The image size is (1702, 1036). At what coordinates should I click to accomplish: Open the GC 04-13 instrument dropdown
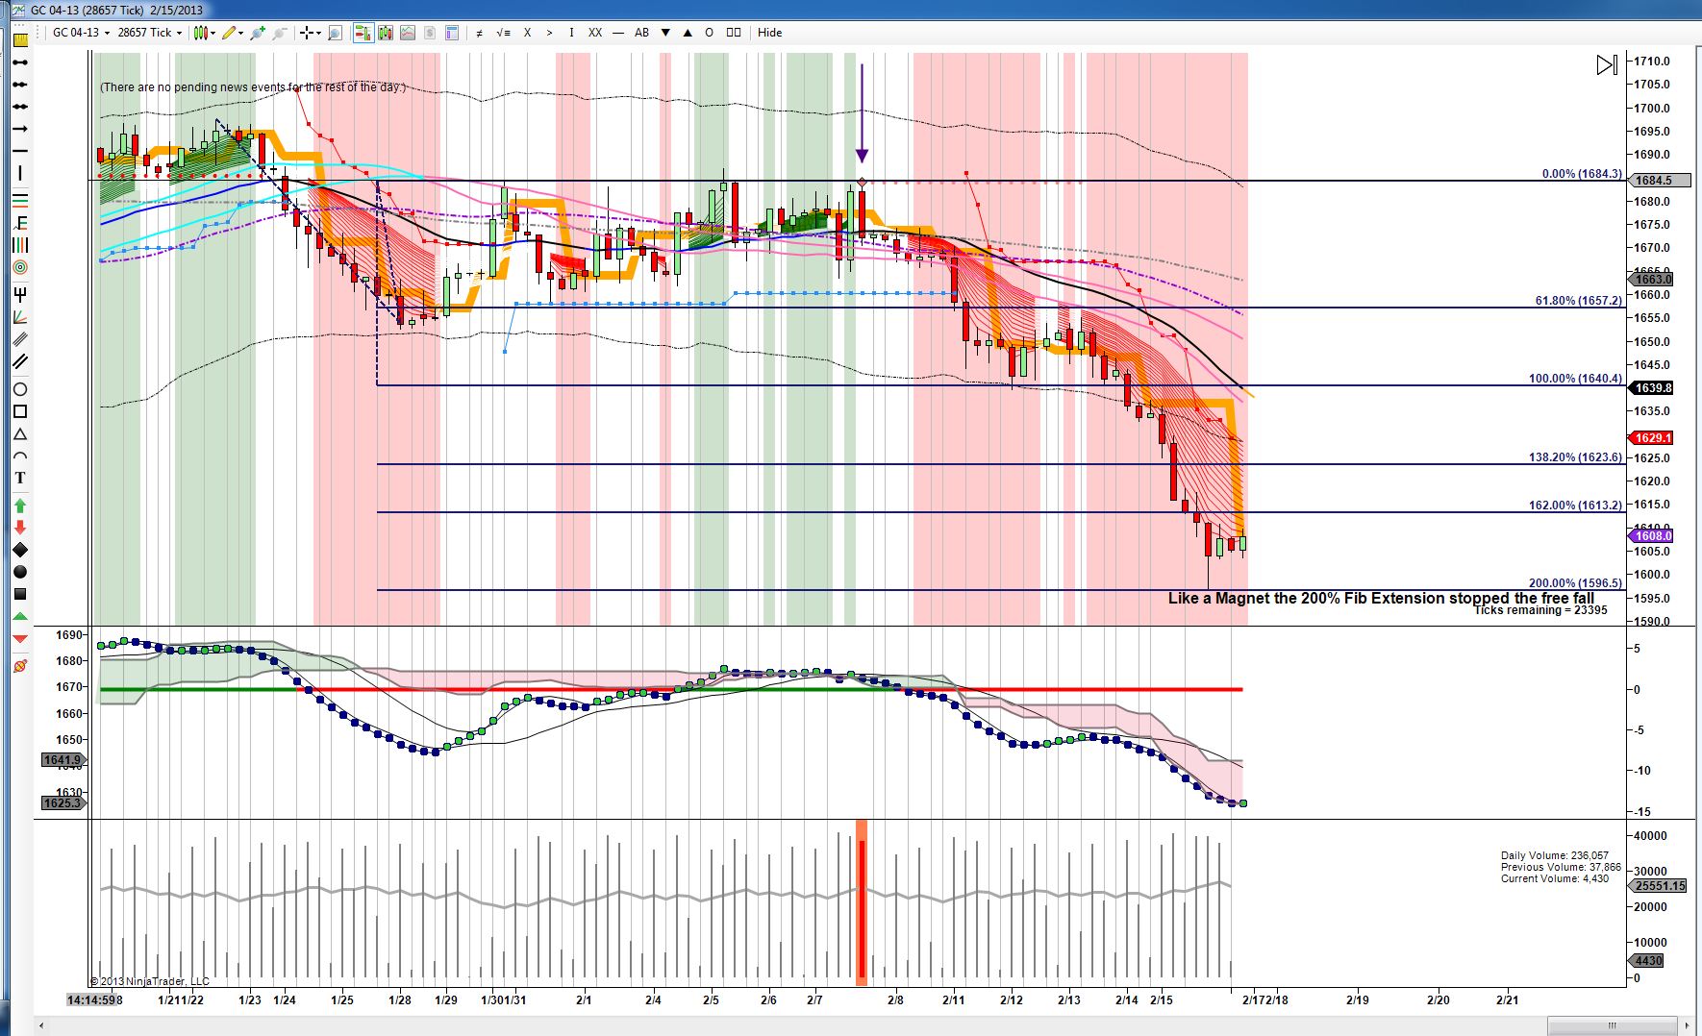pyautogui.click(x=81, y=33)
